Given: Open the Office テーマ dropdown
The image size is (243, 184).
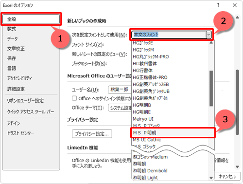Looking at the screenshot, I should (x=120, y=108).
